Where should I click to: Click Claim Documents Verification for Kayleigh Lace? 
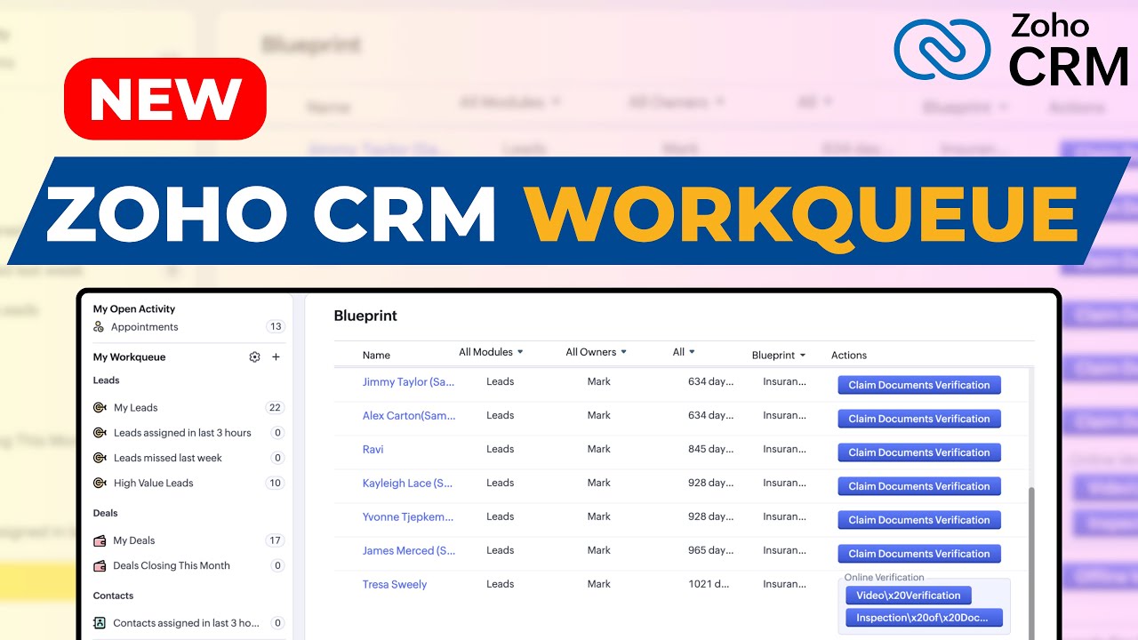coord(919,486)
